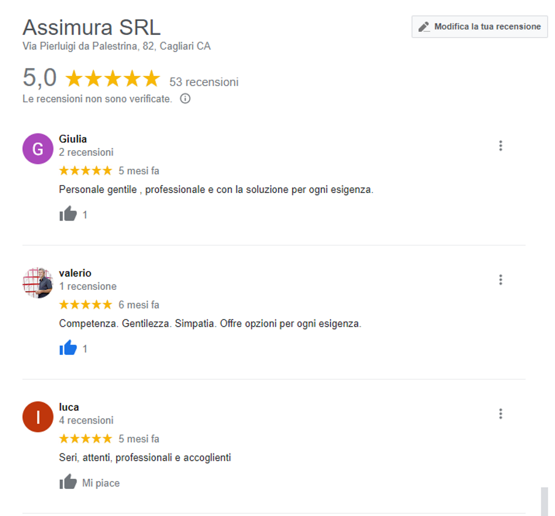Click the vertical scrollbar thumb

point(544,502)
